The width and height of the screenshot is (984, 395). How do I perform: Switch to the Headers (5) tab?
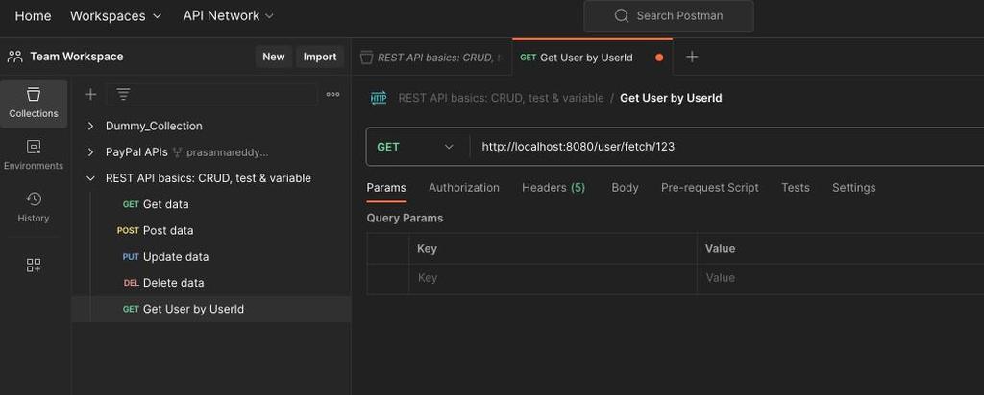tap(553, 187)
